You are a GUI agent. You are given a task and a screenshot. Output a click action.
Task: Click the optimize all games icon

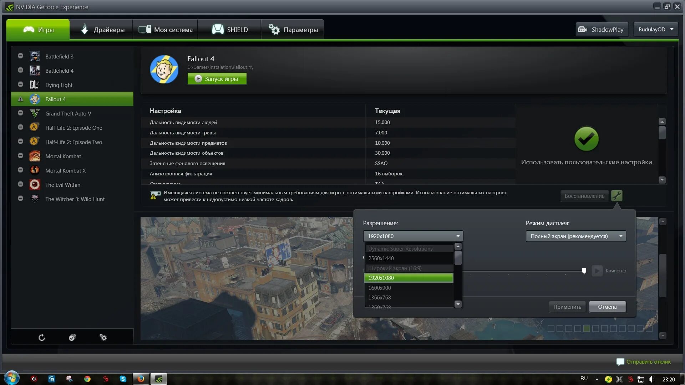tap(72, 337)
